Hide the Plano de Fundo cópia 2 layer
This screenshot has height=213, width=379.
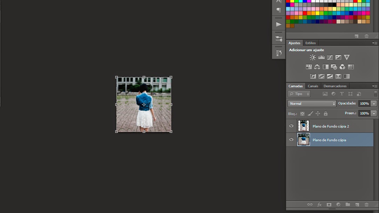tap(291, 126)
